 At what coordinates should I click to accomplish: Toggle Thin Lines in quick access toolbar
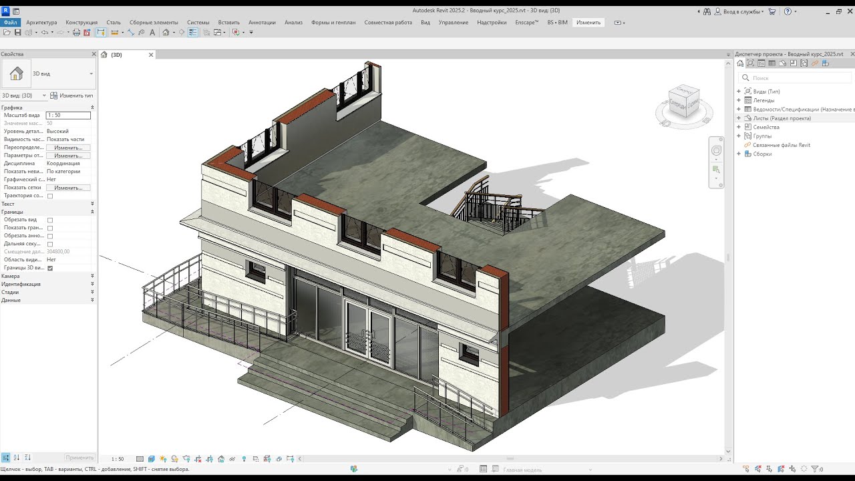[x=192, y=32]
